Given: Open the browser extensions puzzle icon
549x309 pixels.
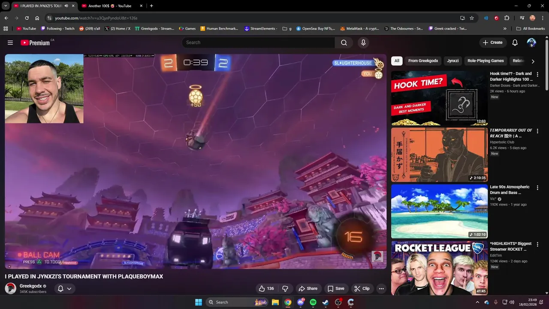Looking at the screenshot, I should (507, 18).
